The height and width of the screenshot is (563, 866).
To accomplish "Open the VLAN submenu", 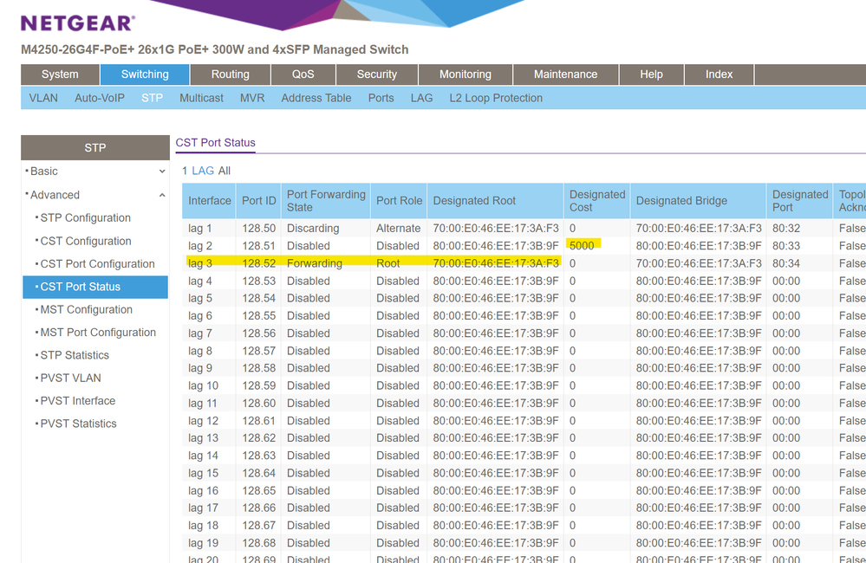I will (x=43, y=98).
